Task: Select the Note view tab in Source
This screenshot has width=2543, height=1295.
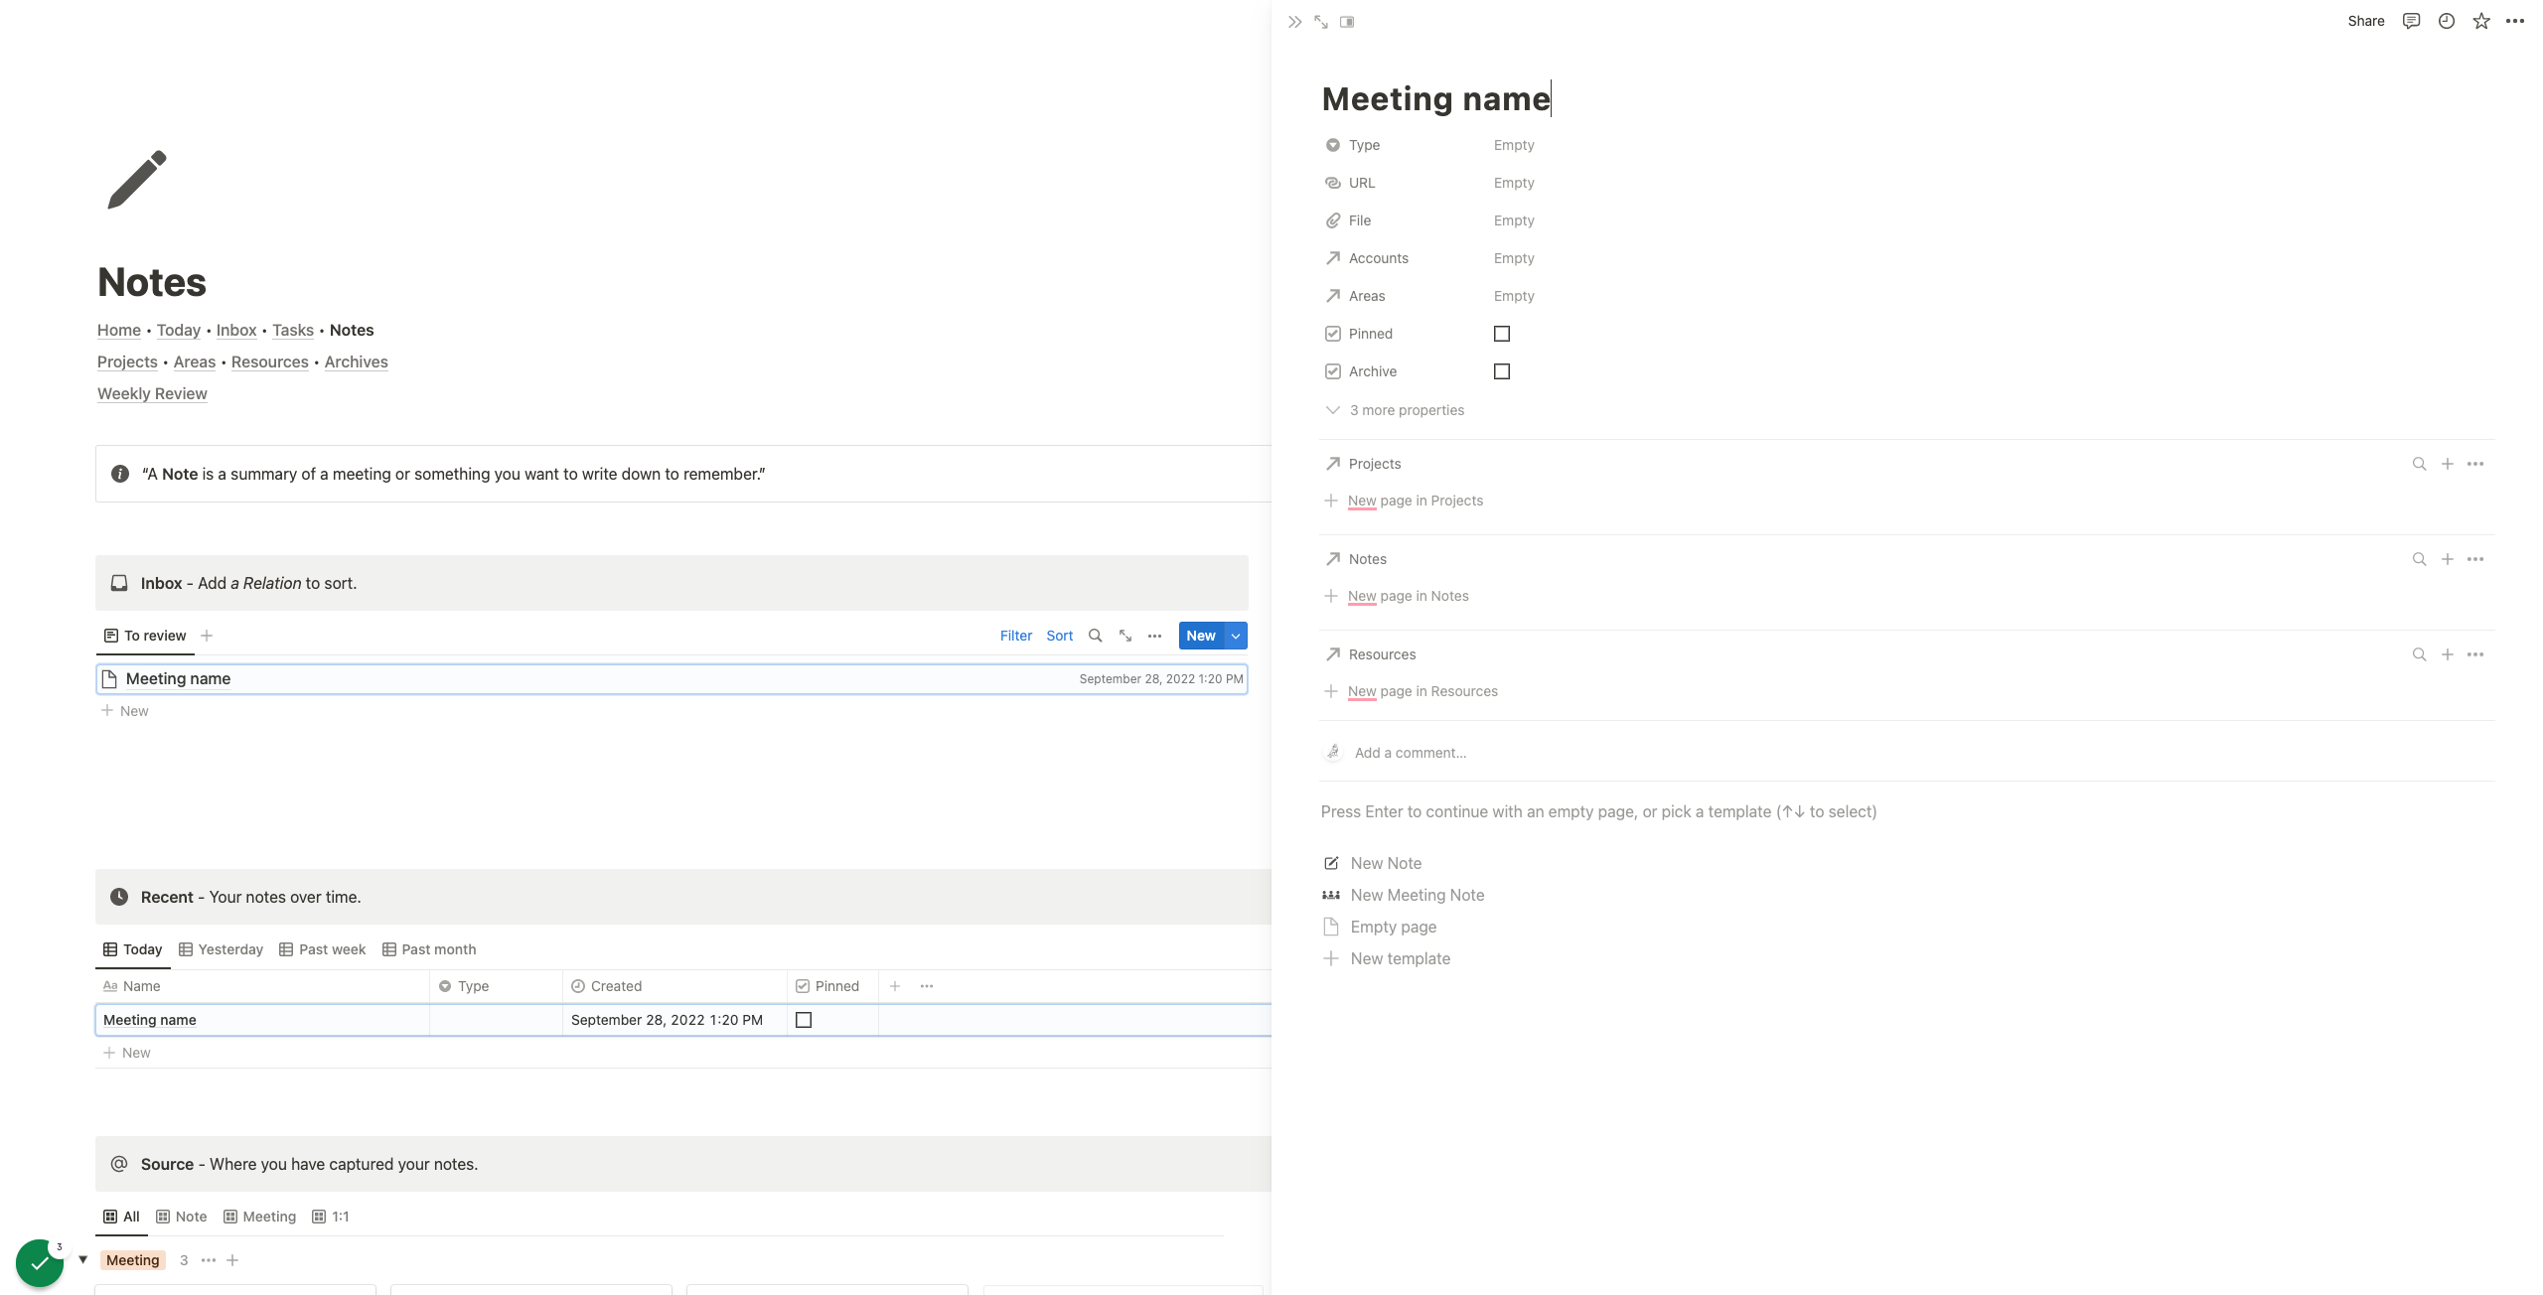Action: click(x=182, y=1217)
